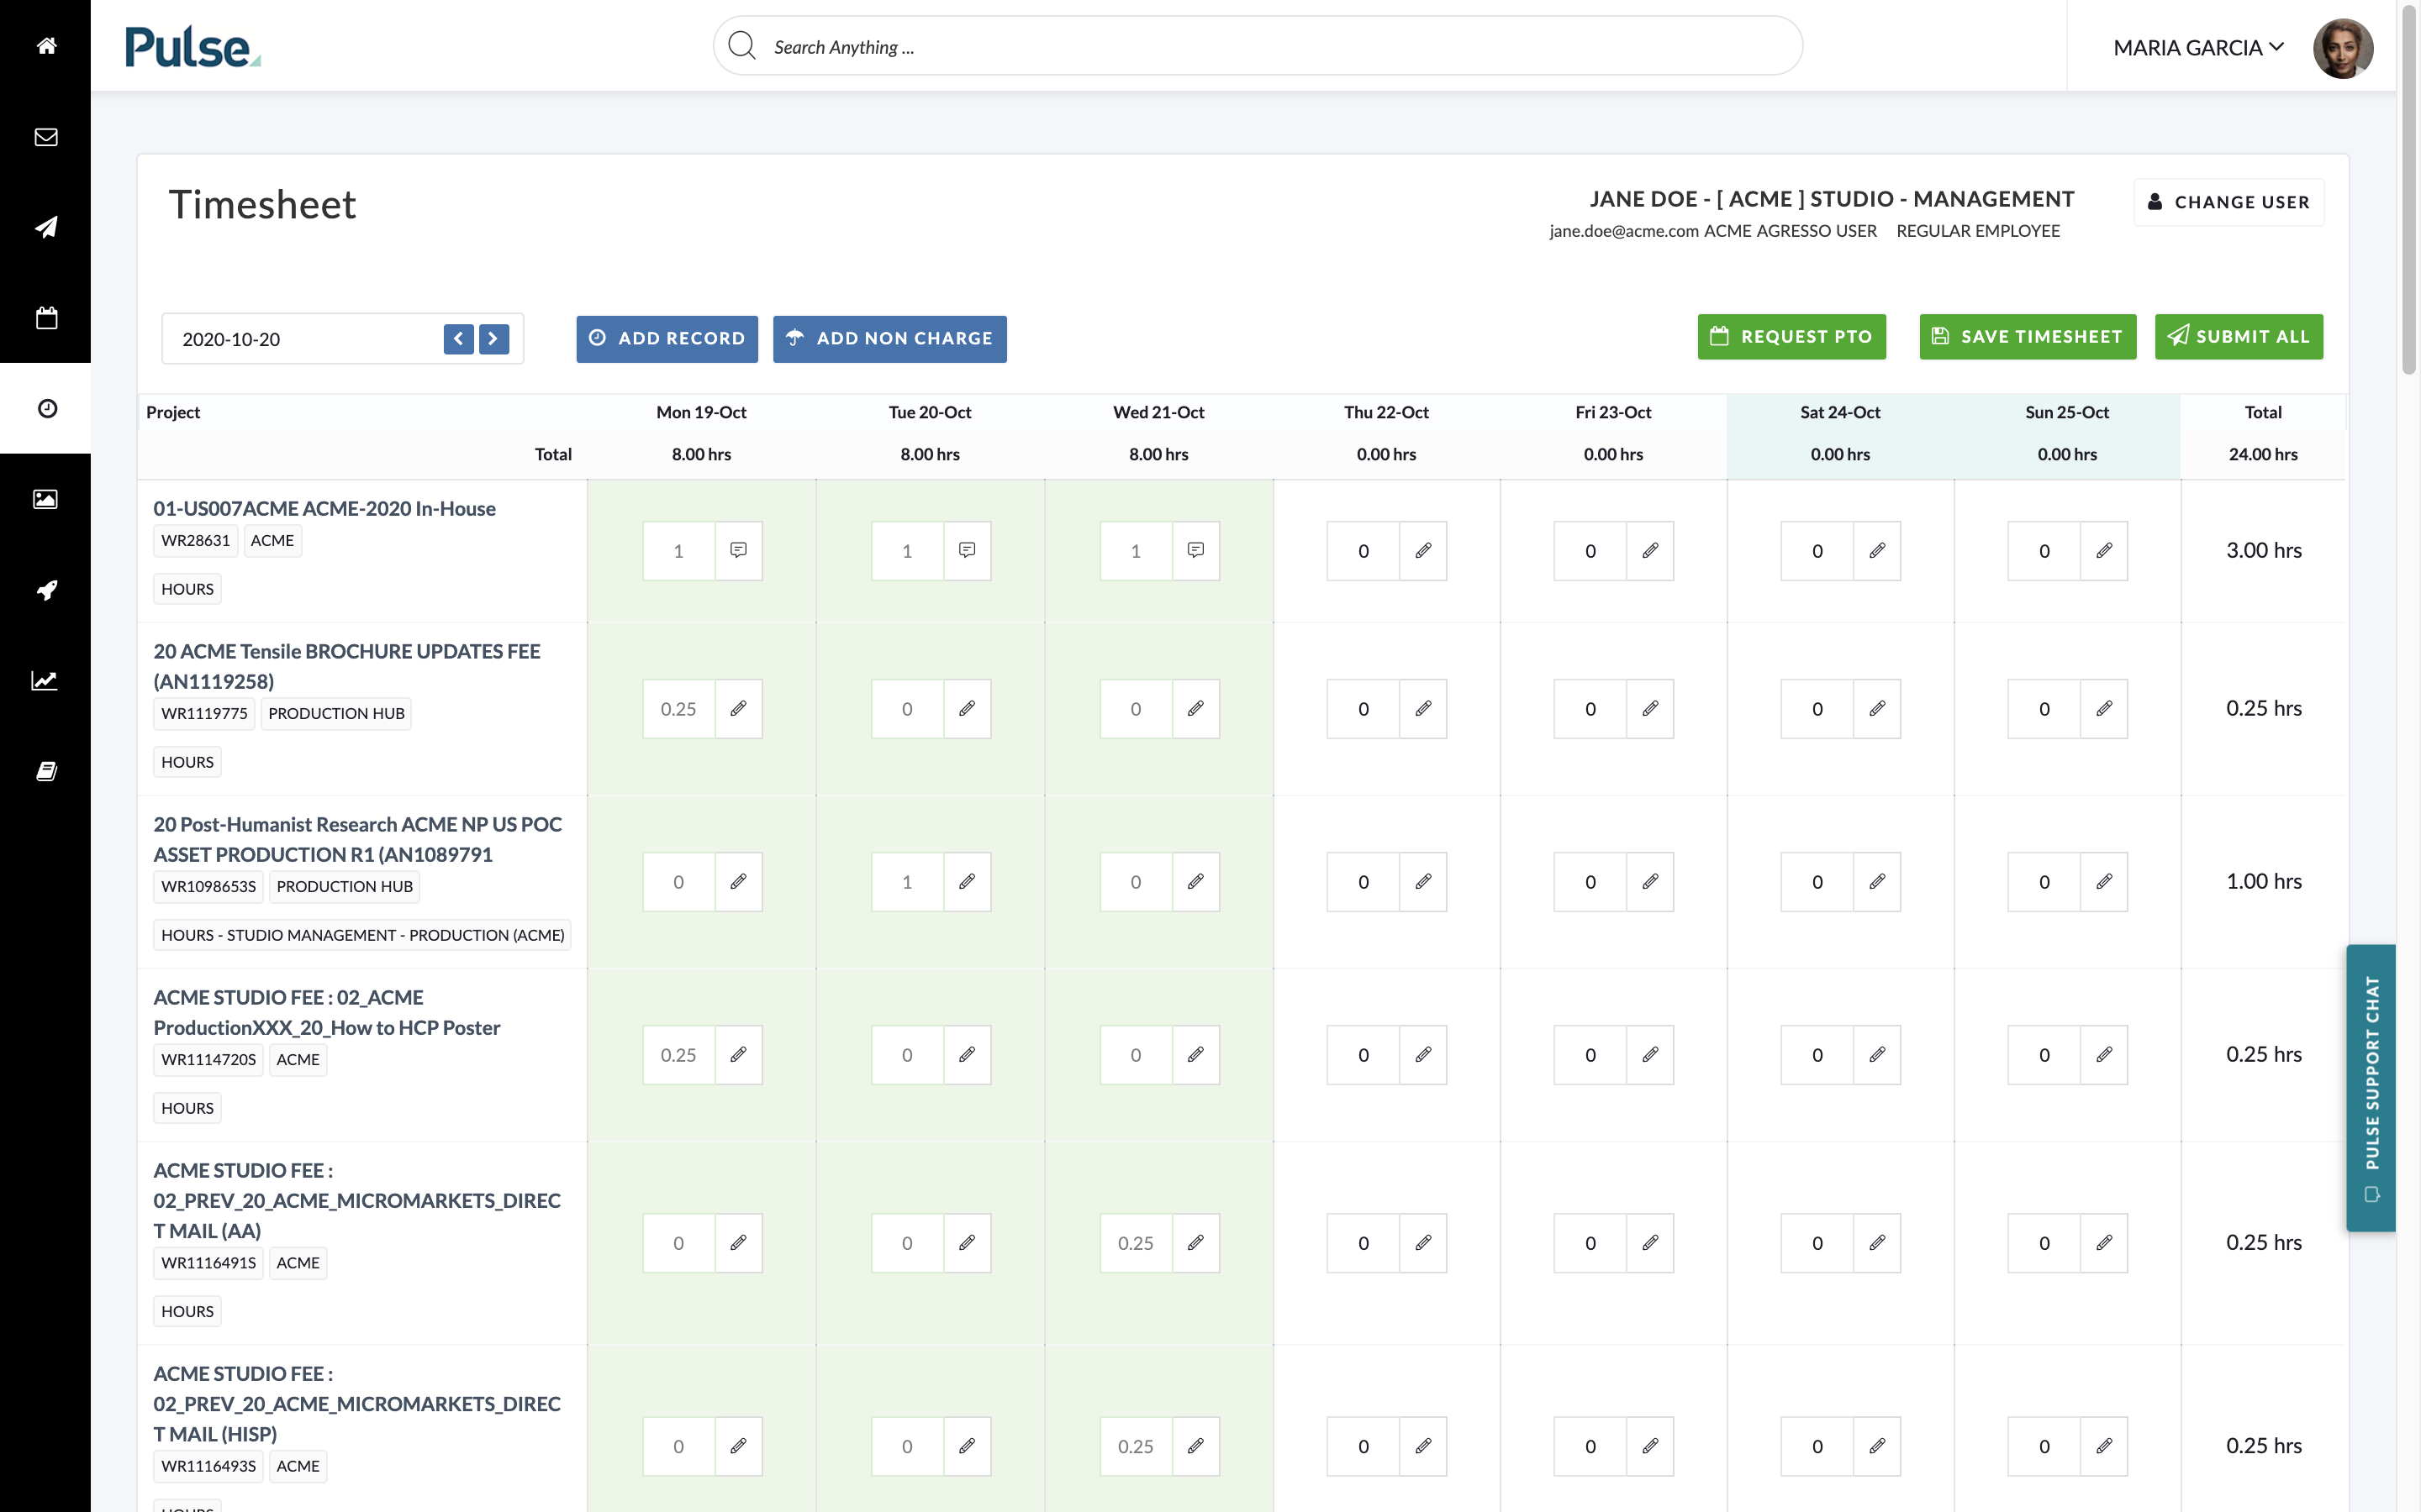Open the image gallery sidebar icon

click(x=46, y=499)
